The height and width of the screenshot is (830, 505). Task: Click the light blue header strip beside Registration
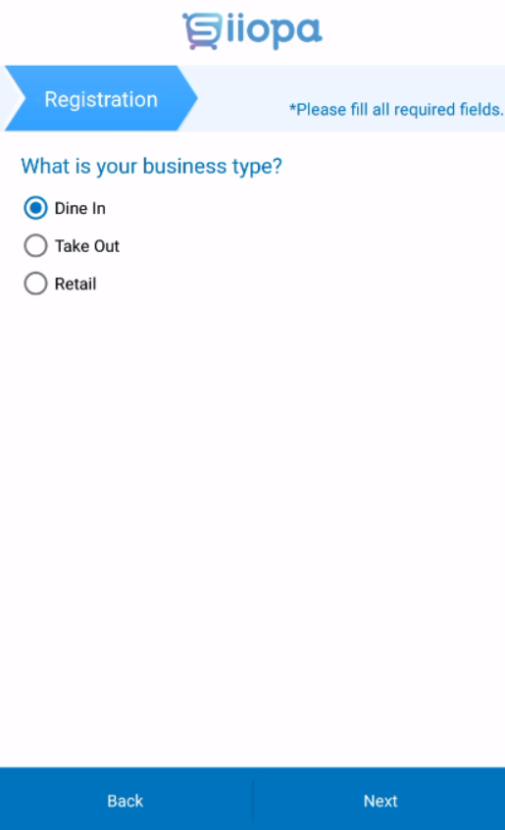tap(349, 82)
